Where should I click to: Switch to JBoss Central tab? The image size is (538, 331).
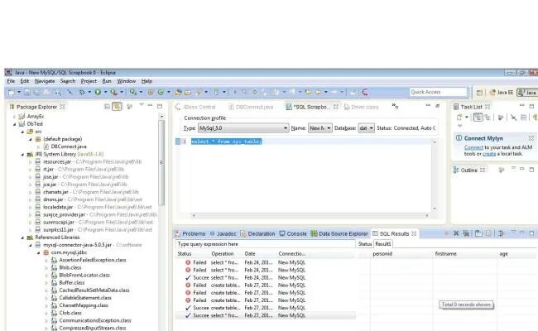click(195, 107)
